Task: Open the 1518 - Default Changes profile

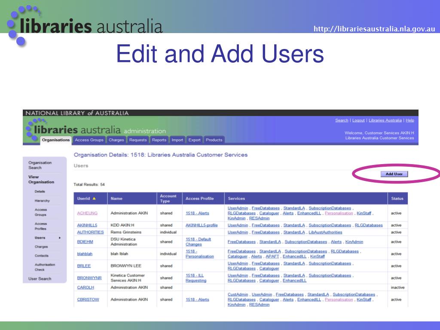Action: pos(198,241)
